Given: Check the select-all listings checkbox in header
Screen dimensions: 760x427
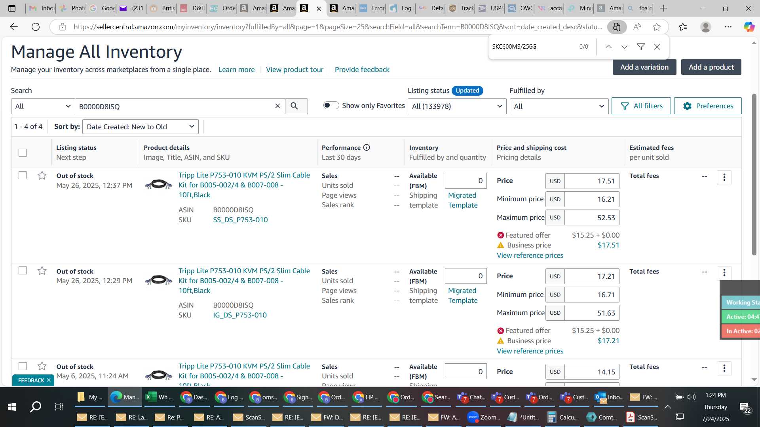Looking at the screenshot, I should (23, 152).
